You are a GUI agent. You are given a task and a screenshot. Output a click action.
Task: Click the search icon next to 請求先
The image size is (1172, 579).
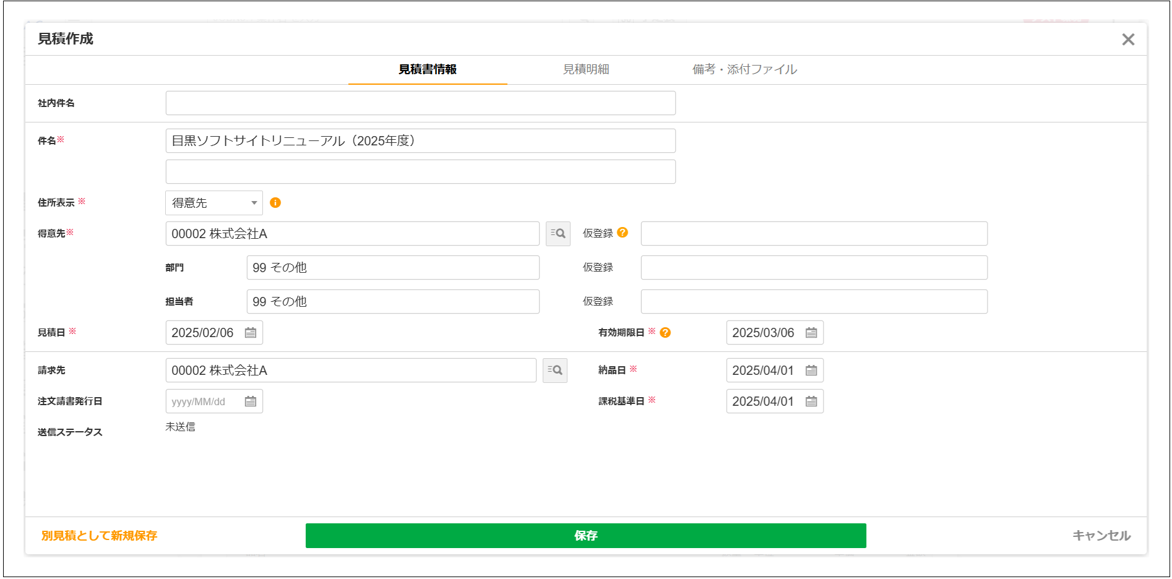(x=554, y=370)
